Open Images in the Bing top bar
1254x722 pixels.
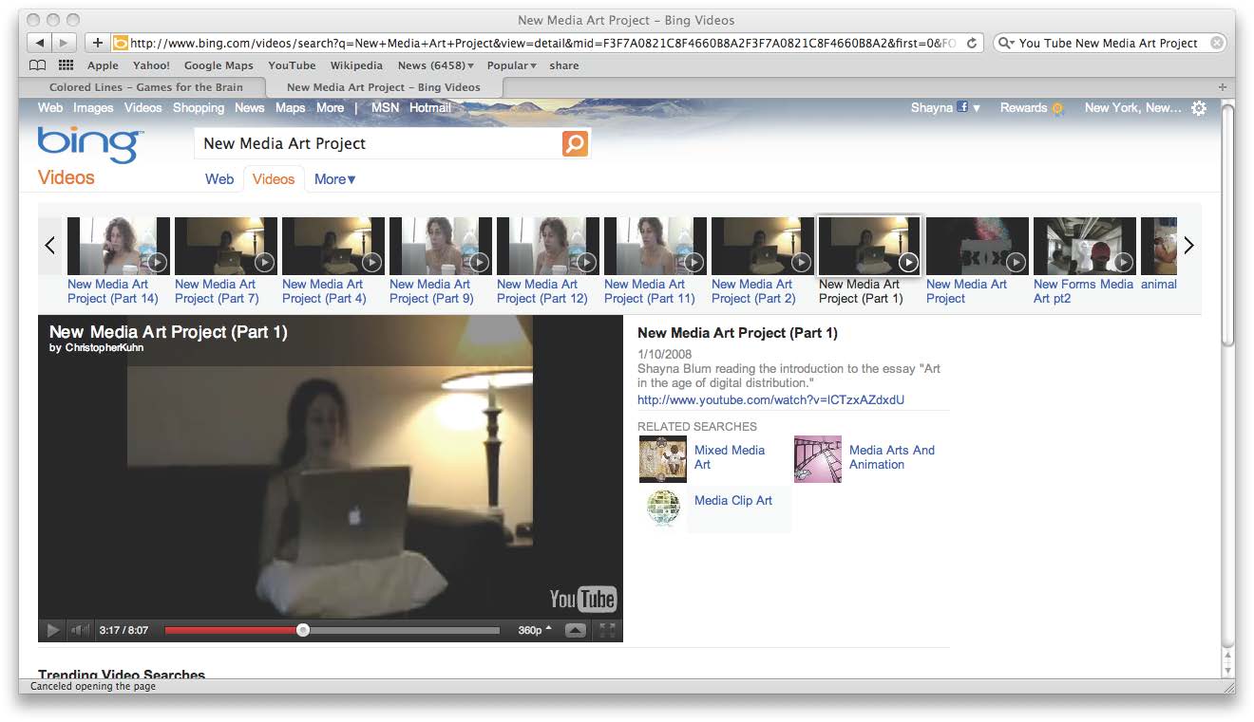93,108
